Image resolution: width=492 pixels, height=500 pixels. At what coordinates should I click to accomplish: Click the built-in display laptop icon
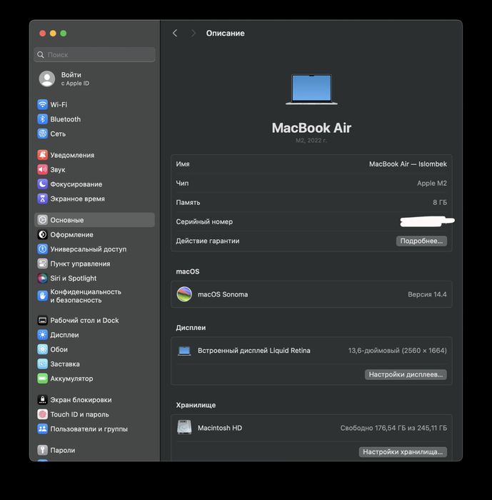[x=184, y=351]
